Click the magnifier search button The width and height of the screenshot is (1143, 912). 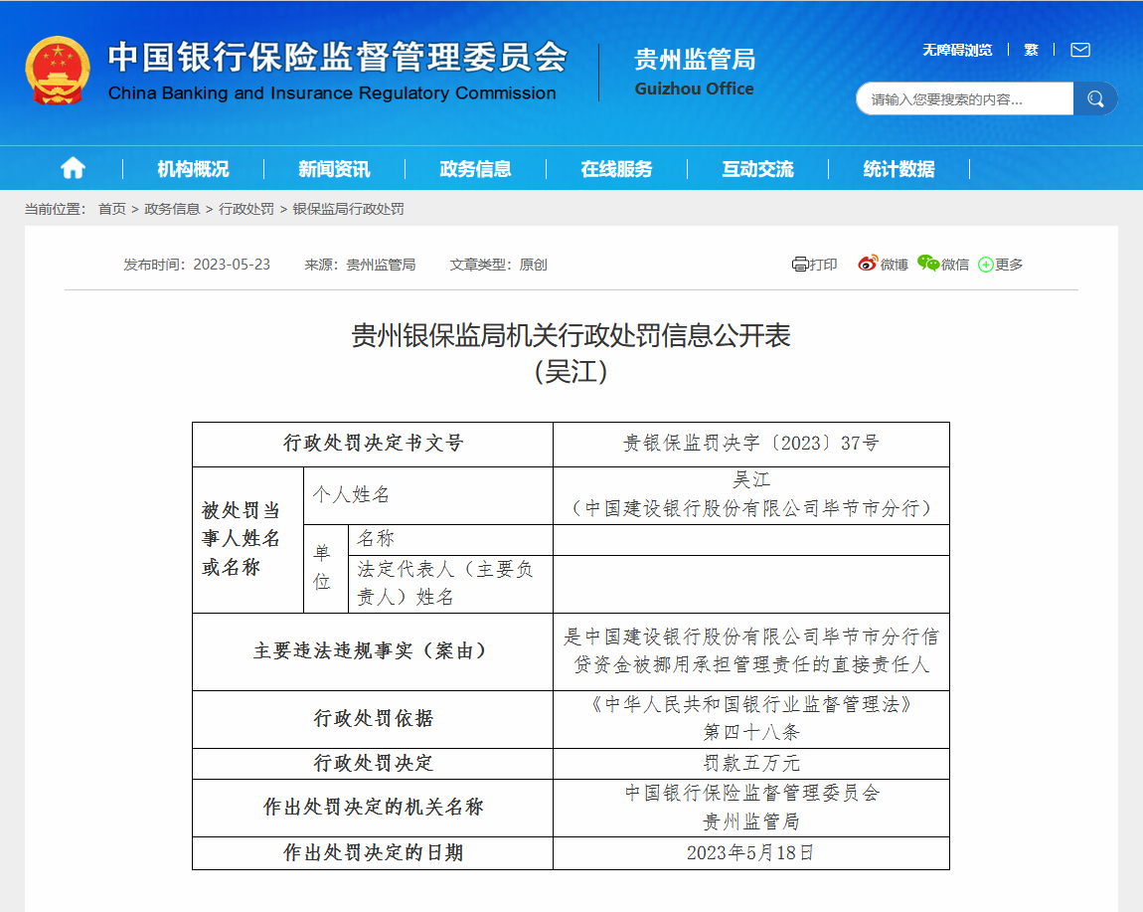(x=1095, y=98)
